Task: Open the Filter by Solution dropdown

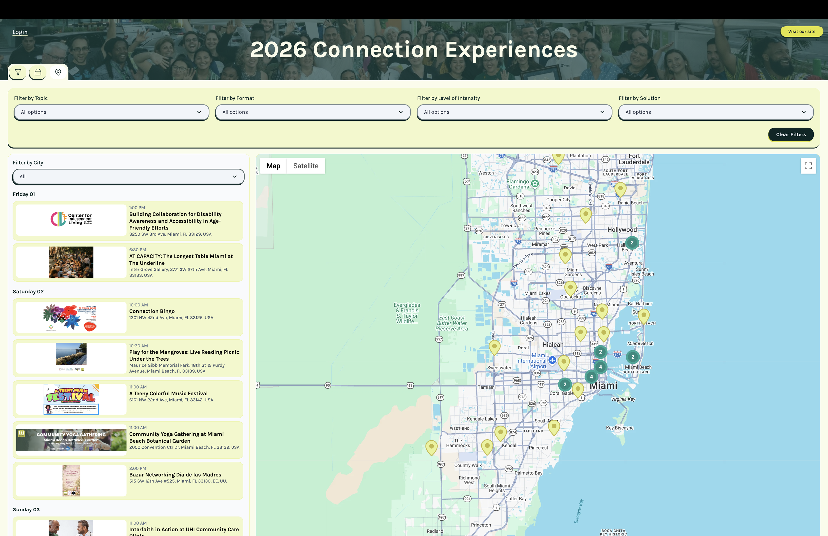Action: (716, 112)
